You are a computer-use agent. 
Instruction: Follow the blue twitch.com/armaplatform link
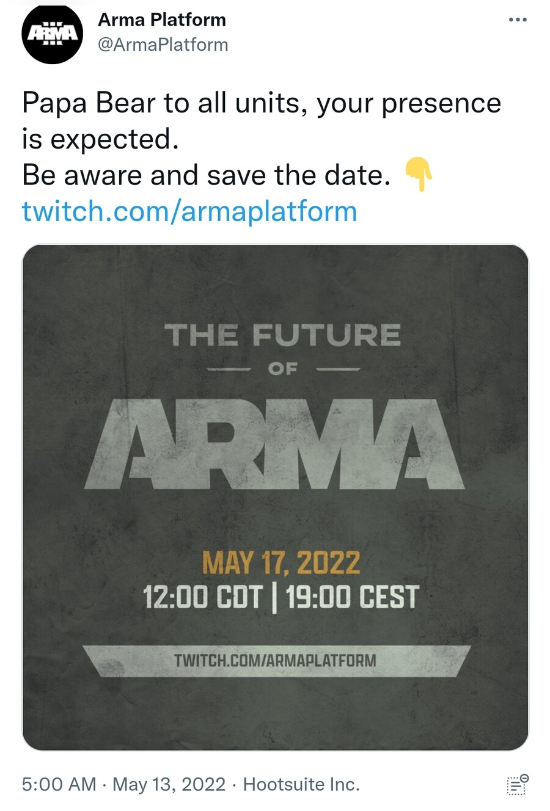pyautogui.click(x=189, y=211)
